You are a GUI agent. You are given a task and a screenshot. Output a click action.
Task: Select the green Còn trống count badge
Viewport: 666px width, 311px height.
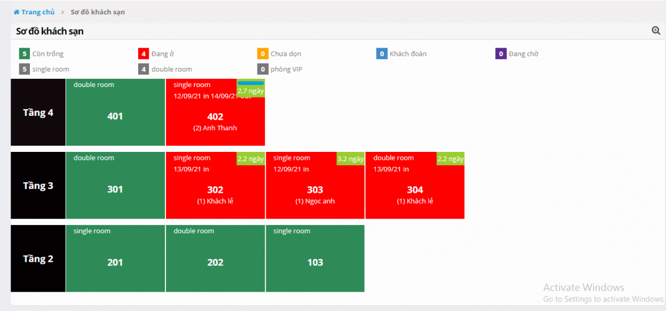24,54
